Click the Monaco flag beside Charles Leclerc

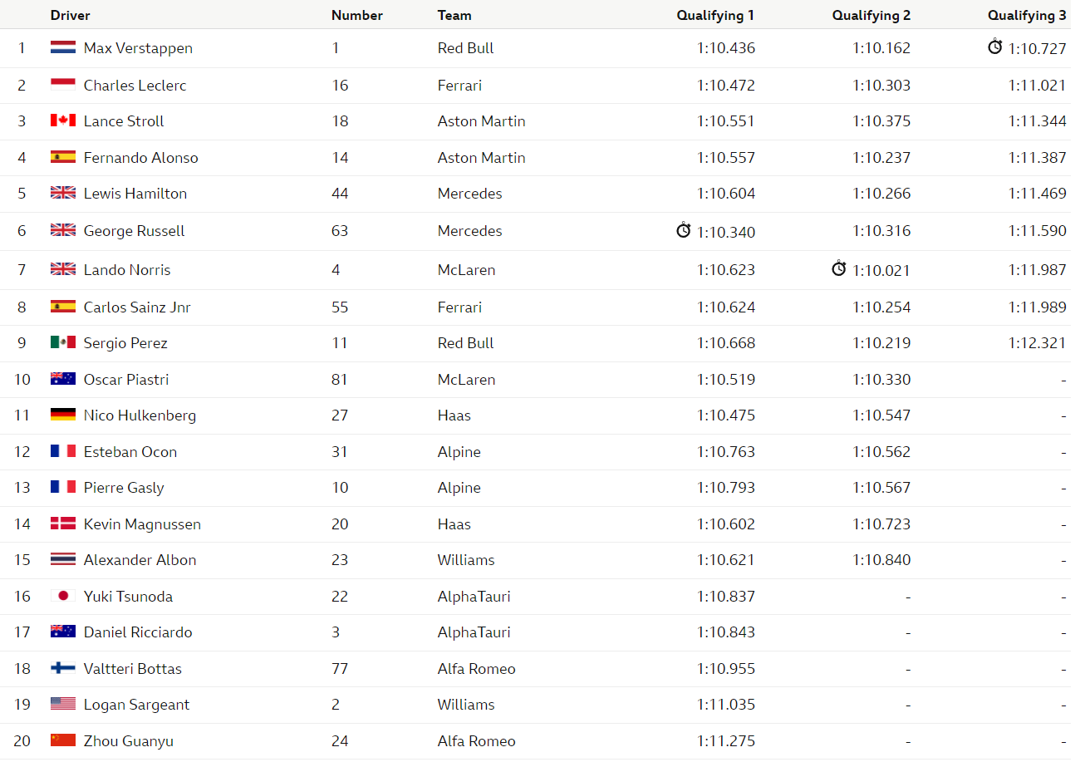click(x=63, y=85)
